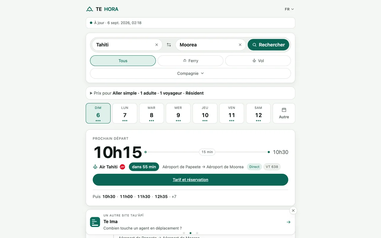Image resolution: width=381 pixels, height=238 pixels.
Task: Click the dans 55 min countdown badge
Action: [144, 167]
